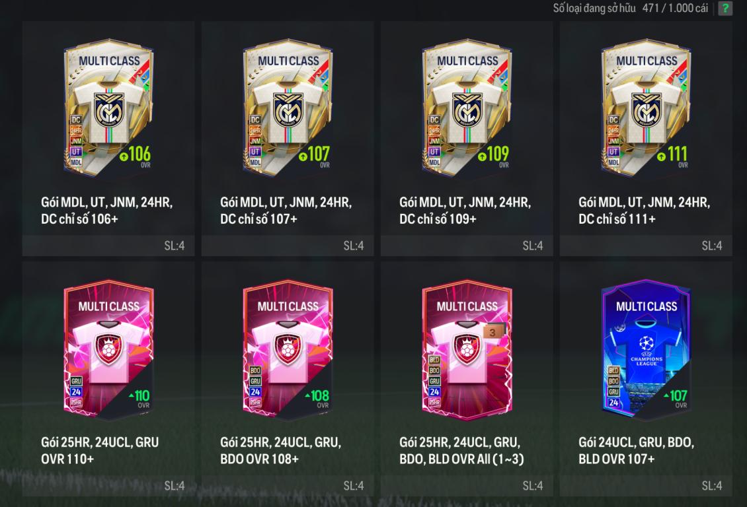Click the green question mark help icon
The image size is (747, 507).
click(725, 8)
